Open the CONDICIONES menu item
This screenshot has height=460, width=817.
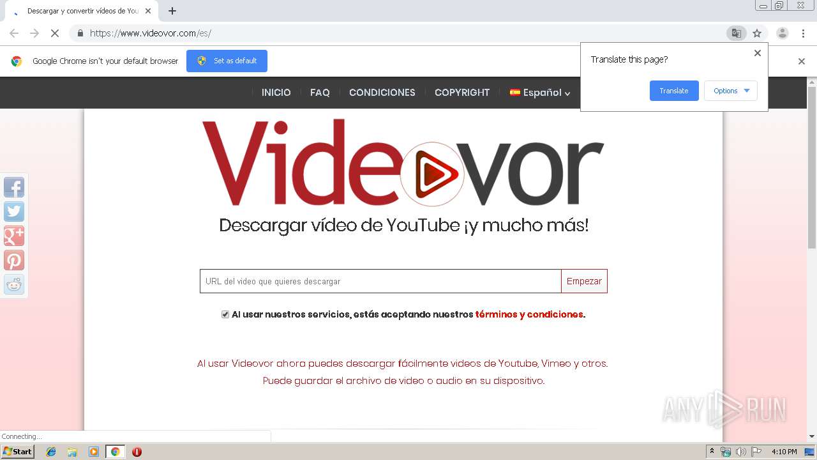[382, 93]
